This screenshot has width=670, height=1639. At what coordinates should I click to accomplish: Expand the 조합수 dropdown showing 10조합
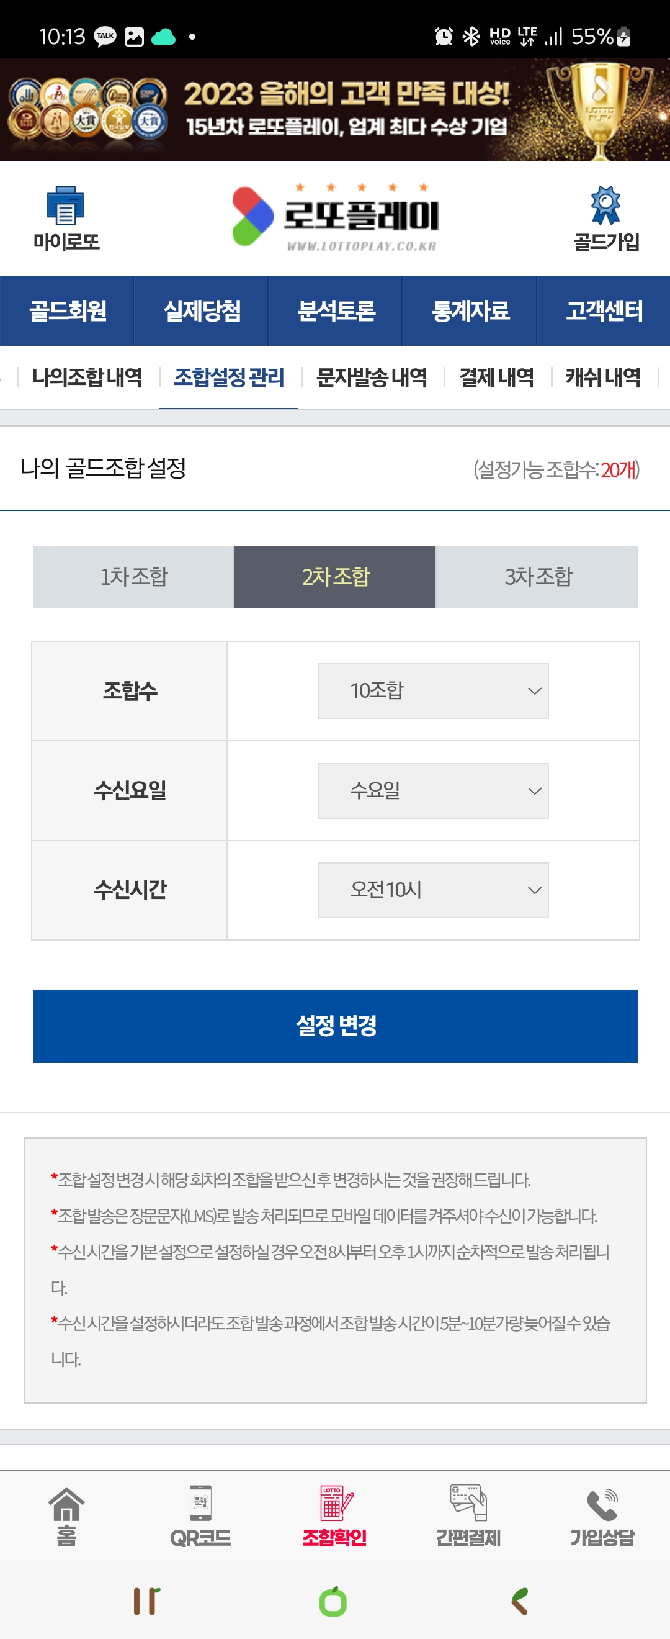433,691
